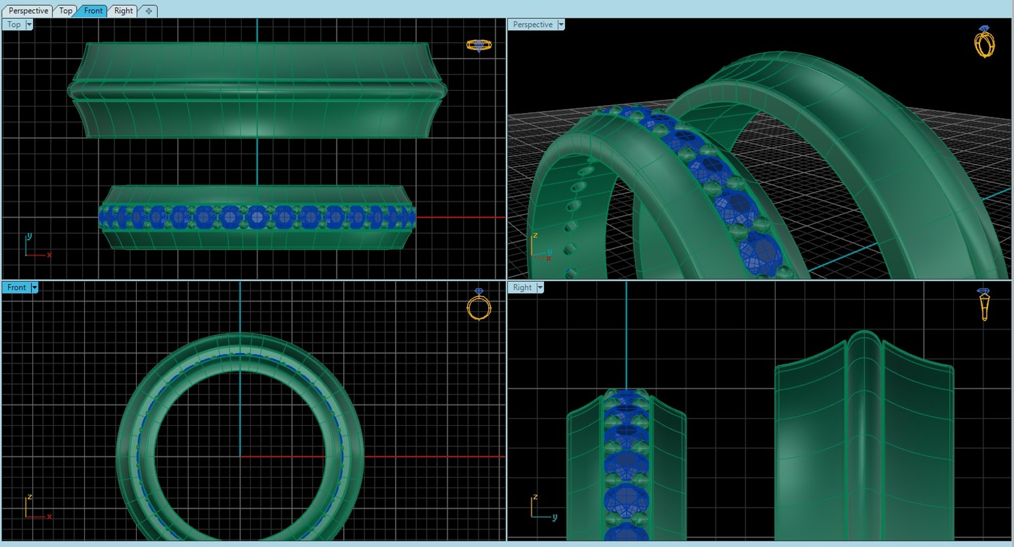Open the Right viewport tab

coord(124,11)
